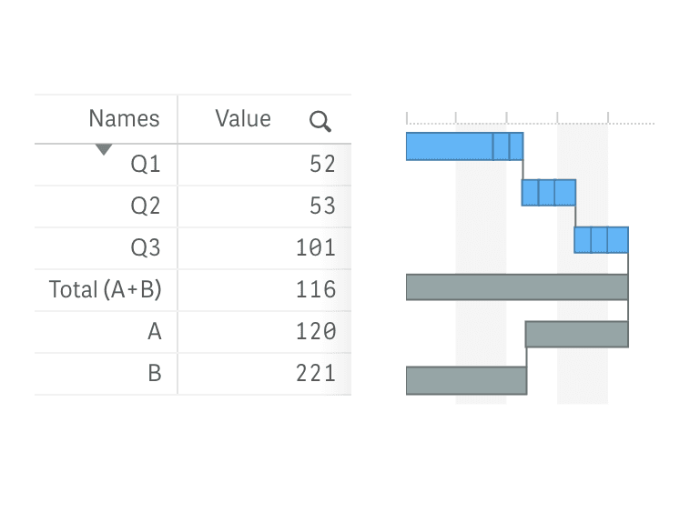This screenshot has height=513, width=690.
Task: Click the row labeled A
Action: click(155, 332)
